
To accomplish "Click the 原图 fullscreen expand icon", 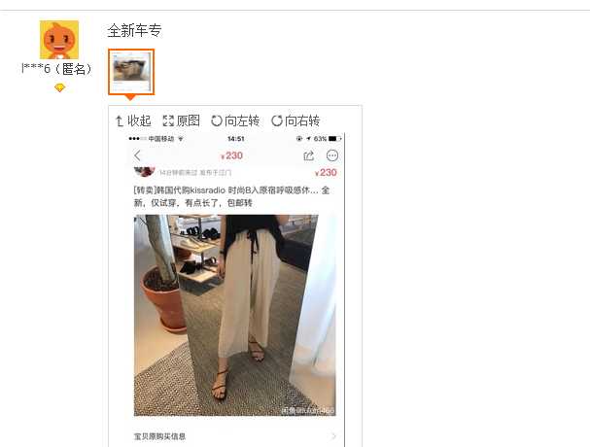I will (168, 120).
